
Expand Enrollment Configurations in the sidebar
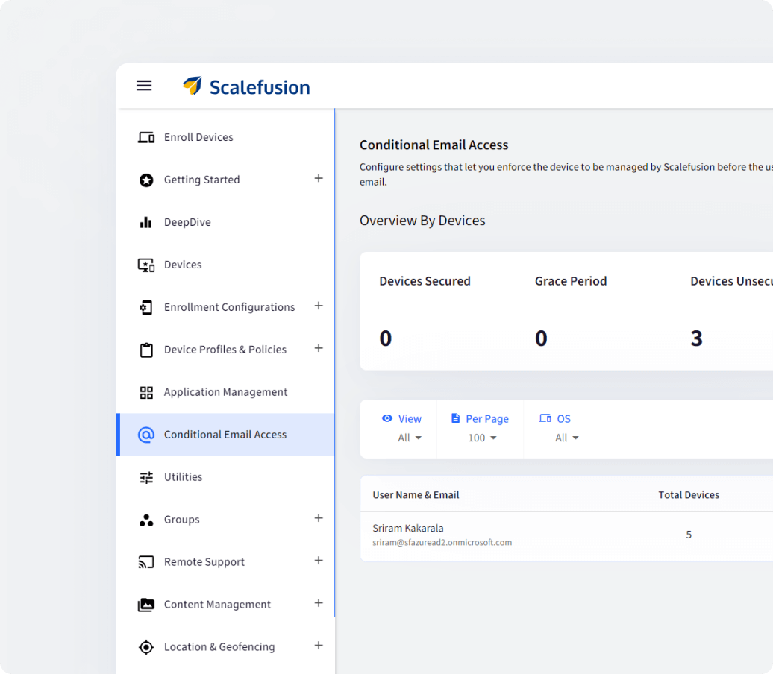coord(319,306)
